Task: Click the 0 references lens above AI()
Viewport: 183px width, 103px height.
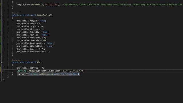Action: pos(17,60)
